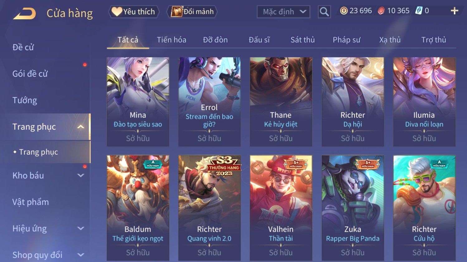Expand the Kho báu sidebar section

pyautogui.click(x=81, y=175)
